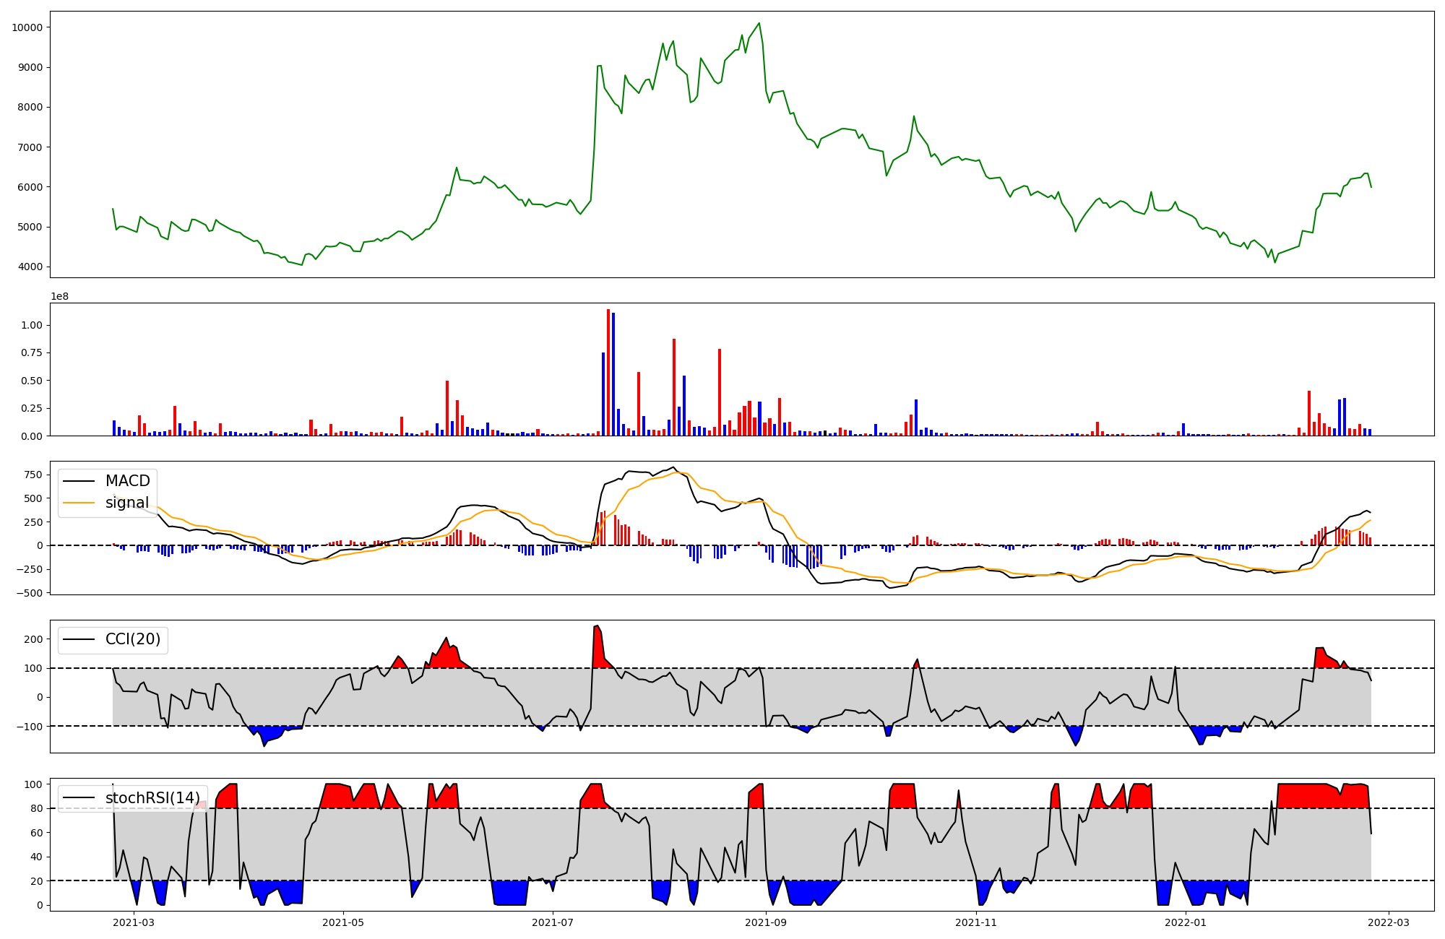Click the black MACD legend line sample

(79, 481)
